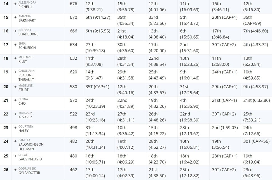The width and height of the screenshot is (272, 180).
Task: Expand Amanda Barnhart's details via plus sign
Action: pos(15,17)
